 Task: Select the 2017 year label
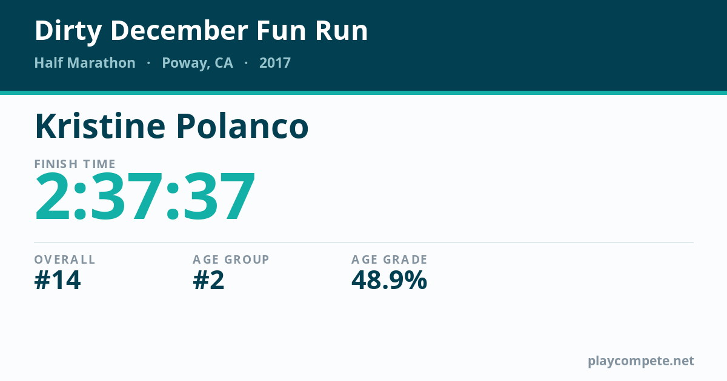(x=275, y=63)
